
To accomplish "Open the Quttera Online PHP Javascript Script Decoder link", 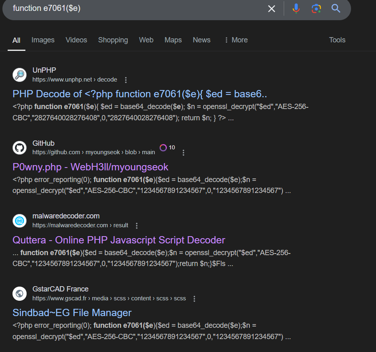I will [x=119, y=240].
